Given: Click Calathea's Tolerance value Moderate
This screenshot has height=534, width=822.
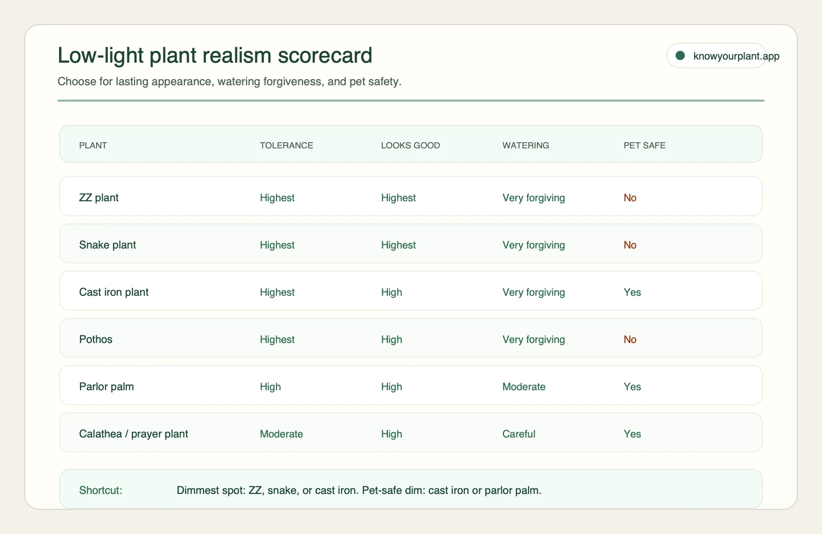Looking at the screenshot, I should [x=281, y=434].
